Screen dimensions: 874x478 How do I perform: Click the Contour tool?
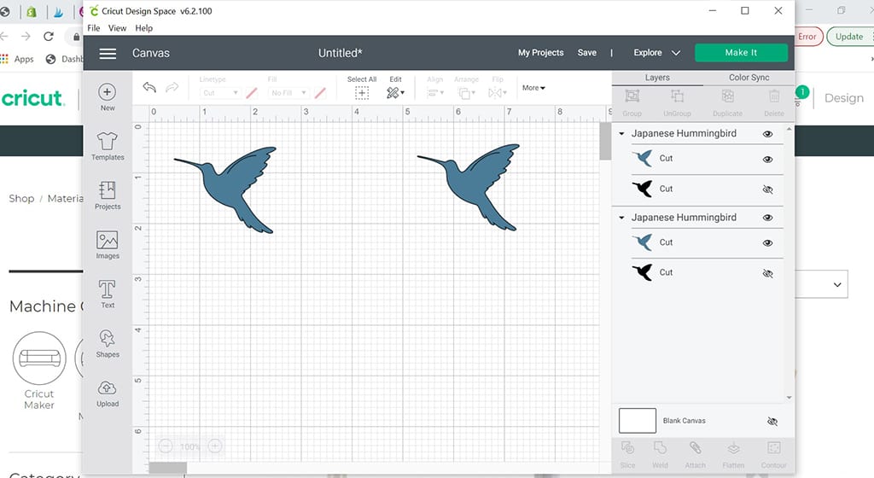pyautogui.click(x=773, y=454)
